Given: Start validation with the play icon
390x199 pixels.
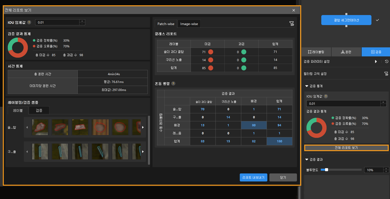Looking at the screenshot, I should tap(376, 61).
